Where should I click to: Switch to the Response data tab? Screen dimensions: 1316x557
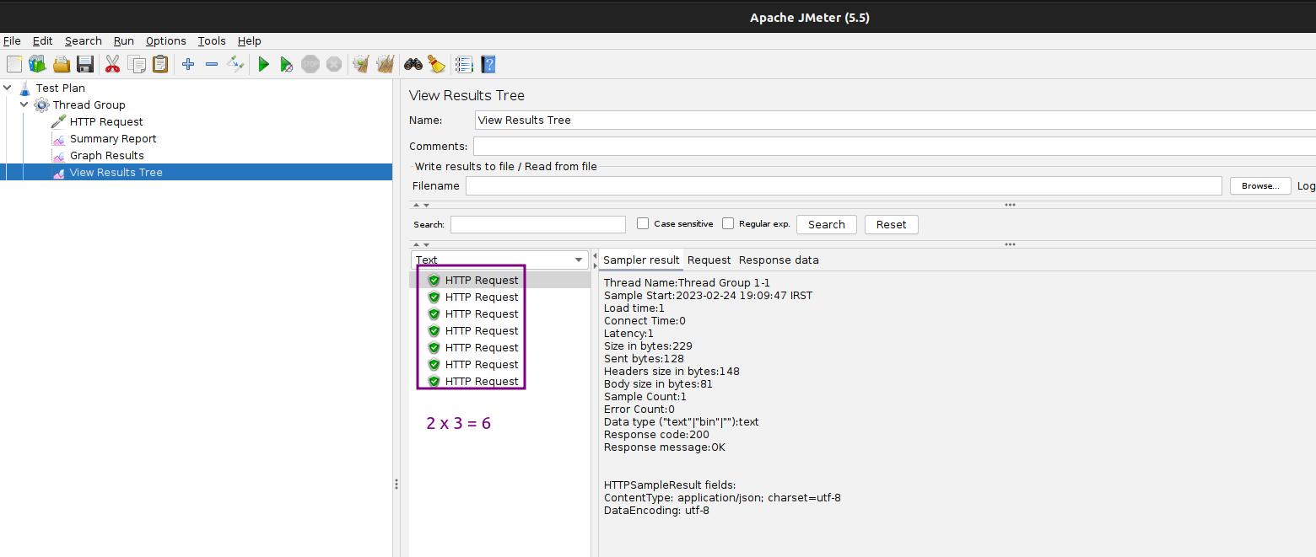click(779, 260)
